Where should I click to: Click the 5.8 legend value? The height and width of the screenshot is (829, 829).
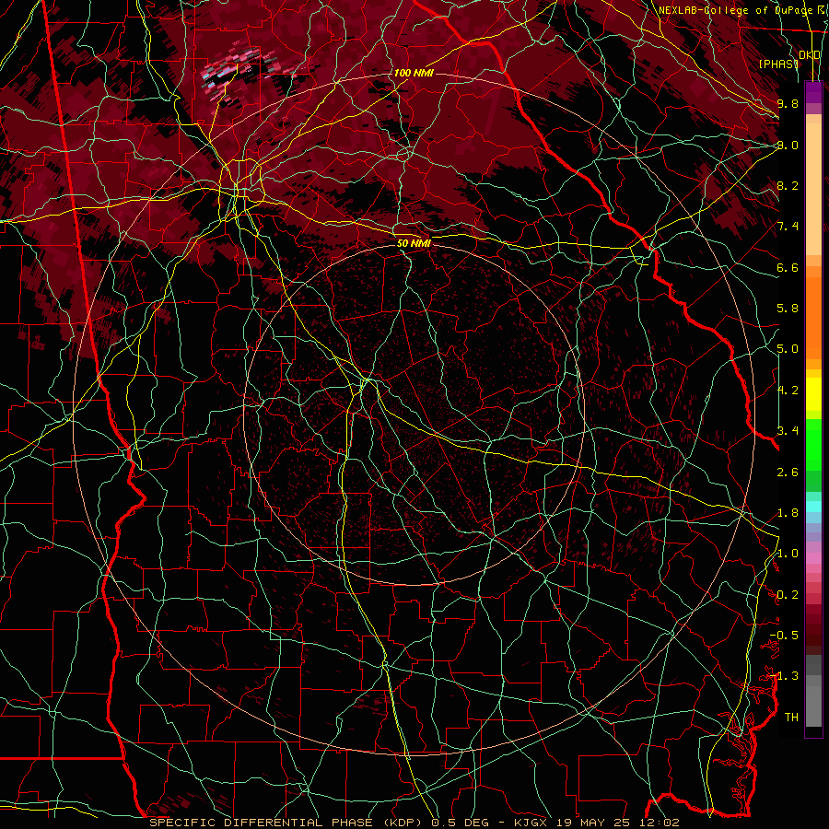(788, 309)
